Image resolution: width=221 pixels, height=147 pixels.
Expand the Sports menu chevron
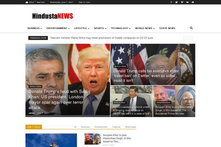(105, 28)
